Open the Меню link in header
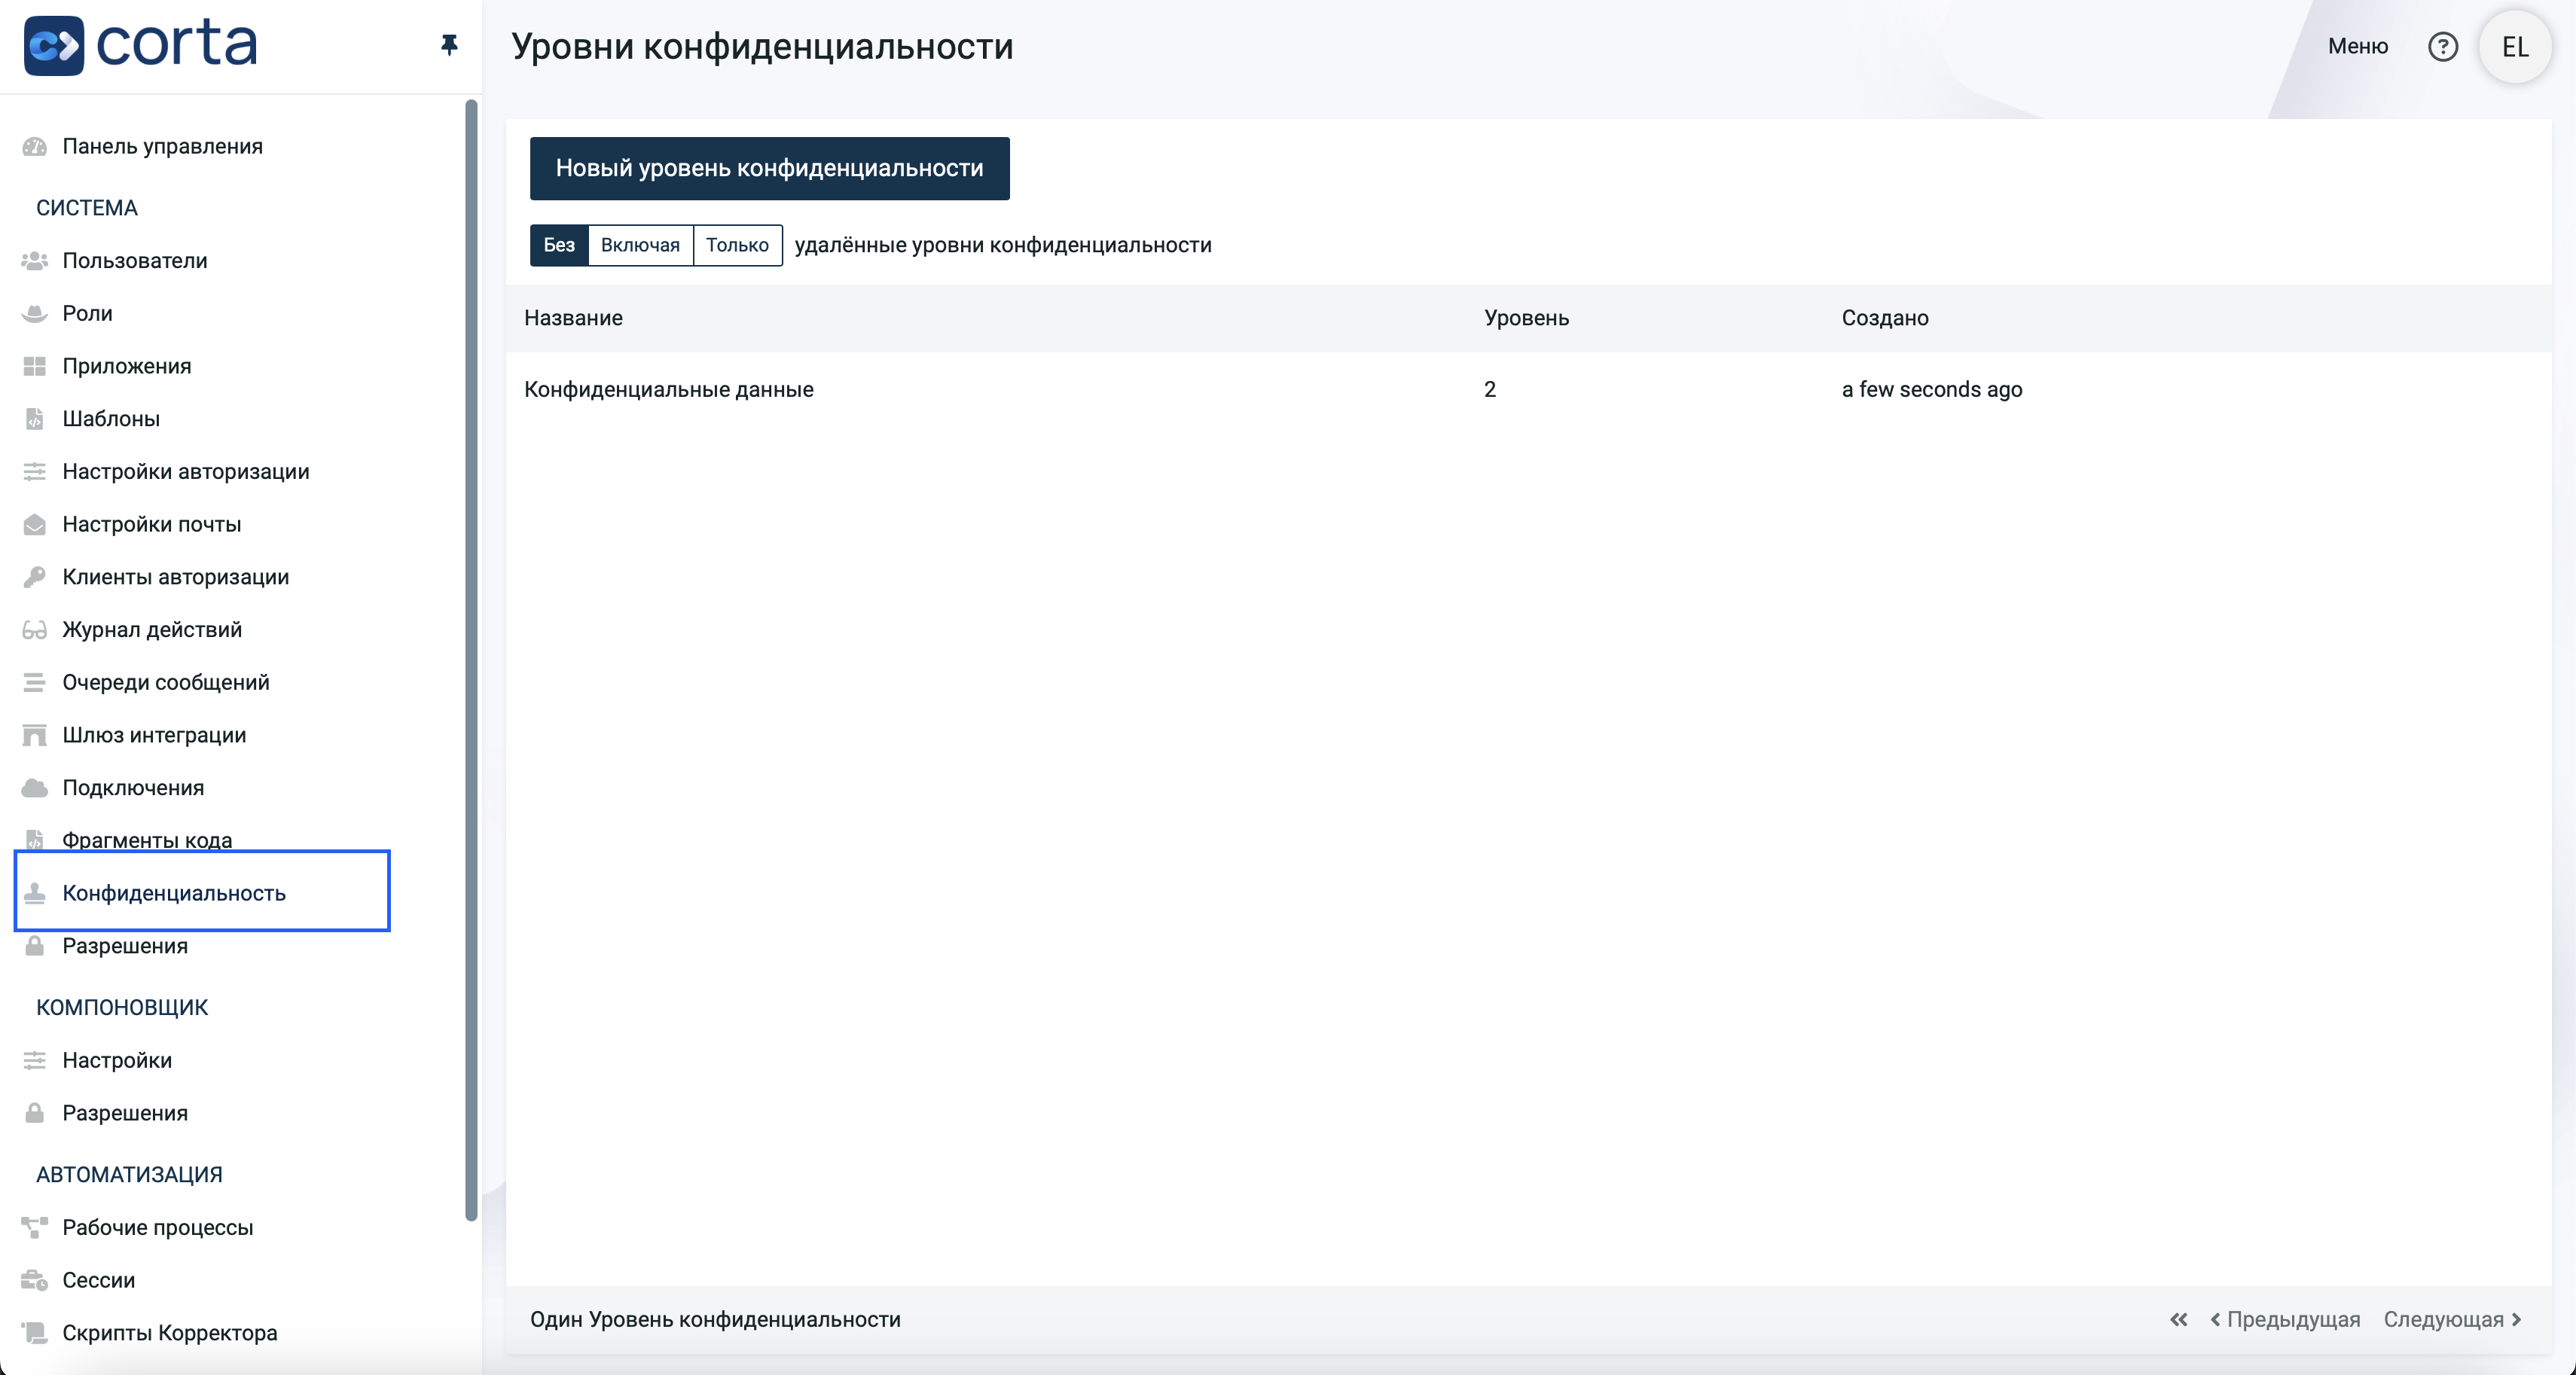This screenshot has width=2576, height=1375. (2357, 46)
